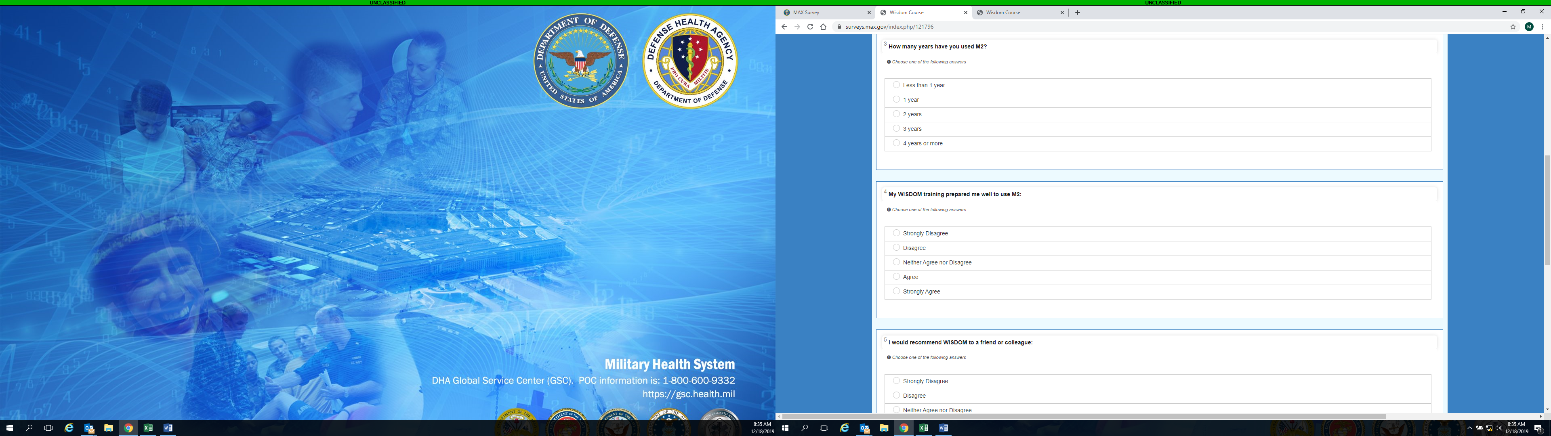The width and height of the screenshot is (1551, 436).
Task: Click the Chrome profile avatar icon
Action: pos(1529,27)
